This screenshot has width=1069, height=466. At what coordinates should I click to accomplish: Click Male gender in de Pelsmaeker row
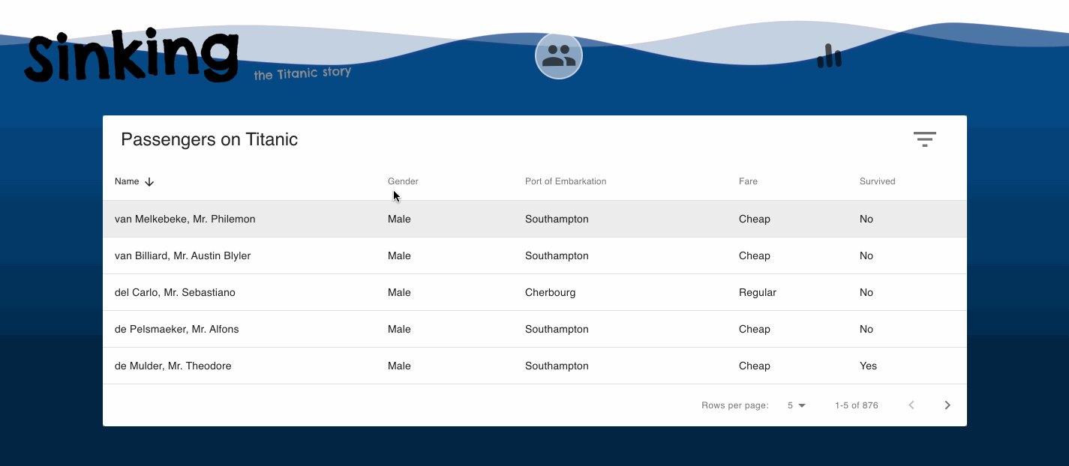pyautogui.click(x=399, y=329)
